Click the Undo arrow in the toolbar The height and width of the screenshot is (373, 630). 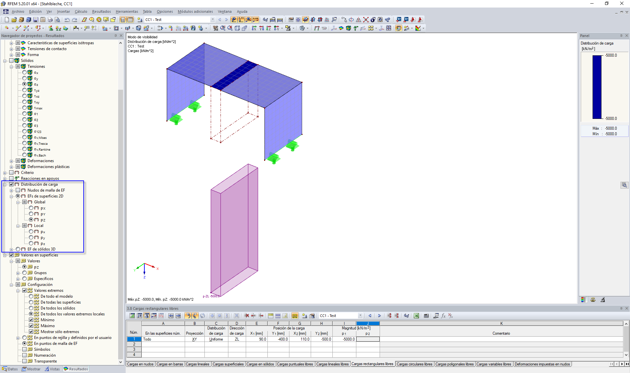[x=67, y=20]
